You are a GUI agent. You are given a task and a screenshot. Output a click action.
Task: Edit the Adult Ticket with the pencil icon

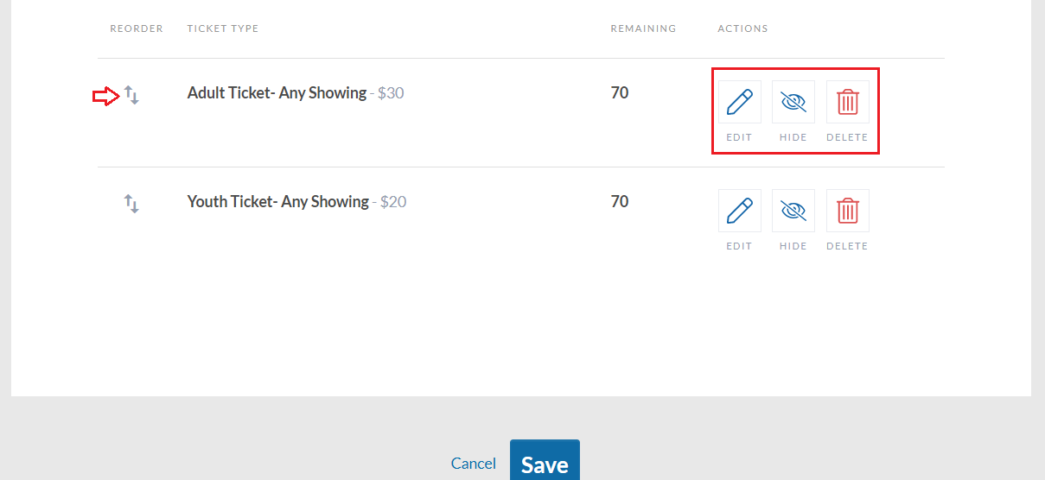(740, 103)
